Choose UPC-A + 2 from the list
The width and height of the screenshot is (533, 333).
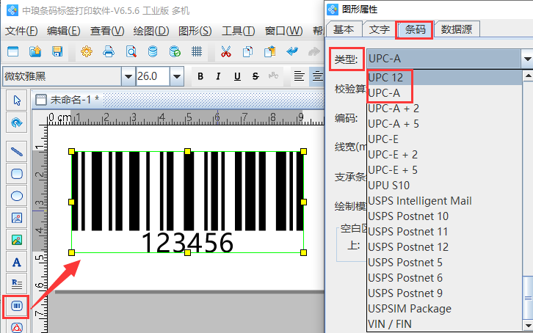click(x=445, y=109)
